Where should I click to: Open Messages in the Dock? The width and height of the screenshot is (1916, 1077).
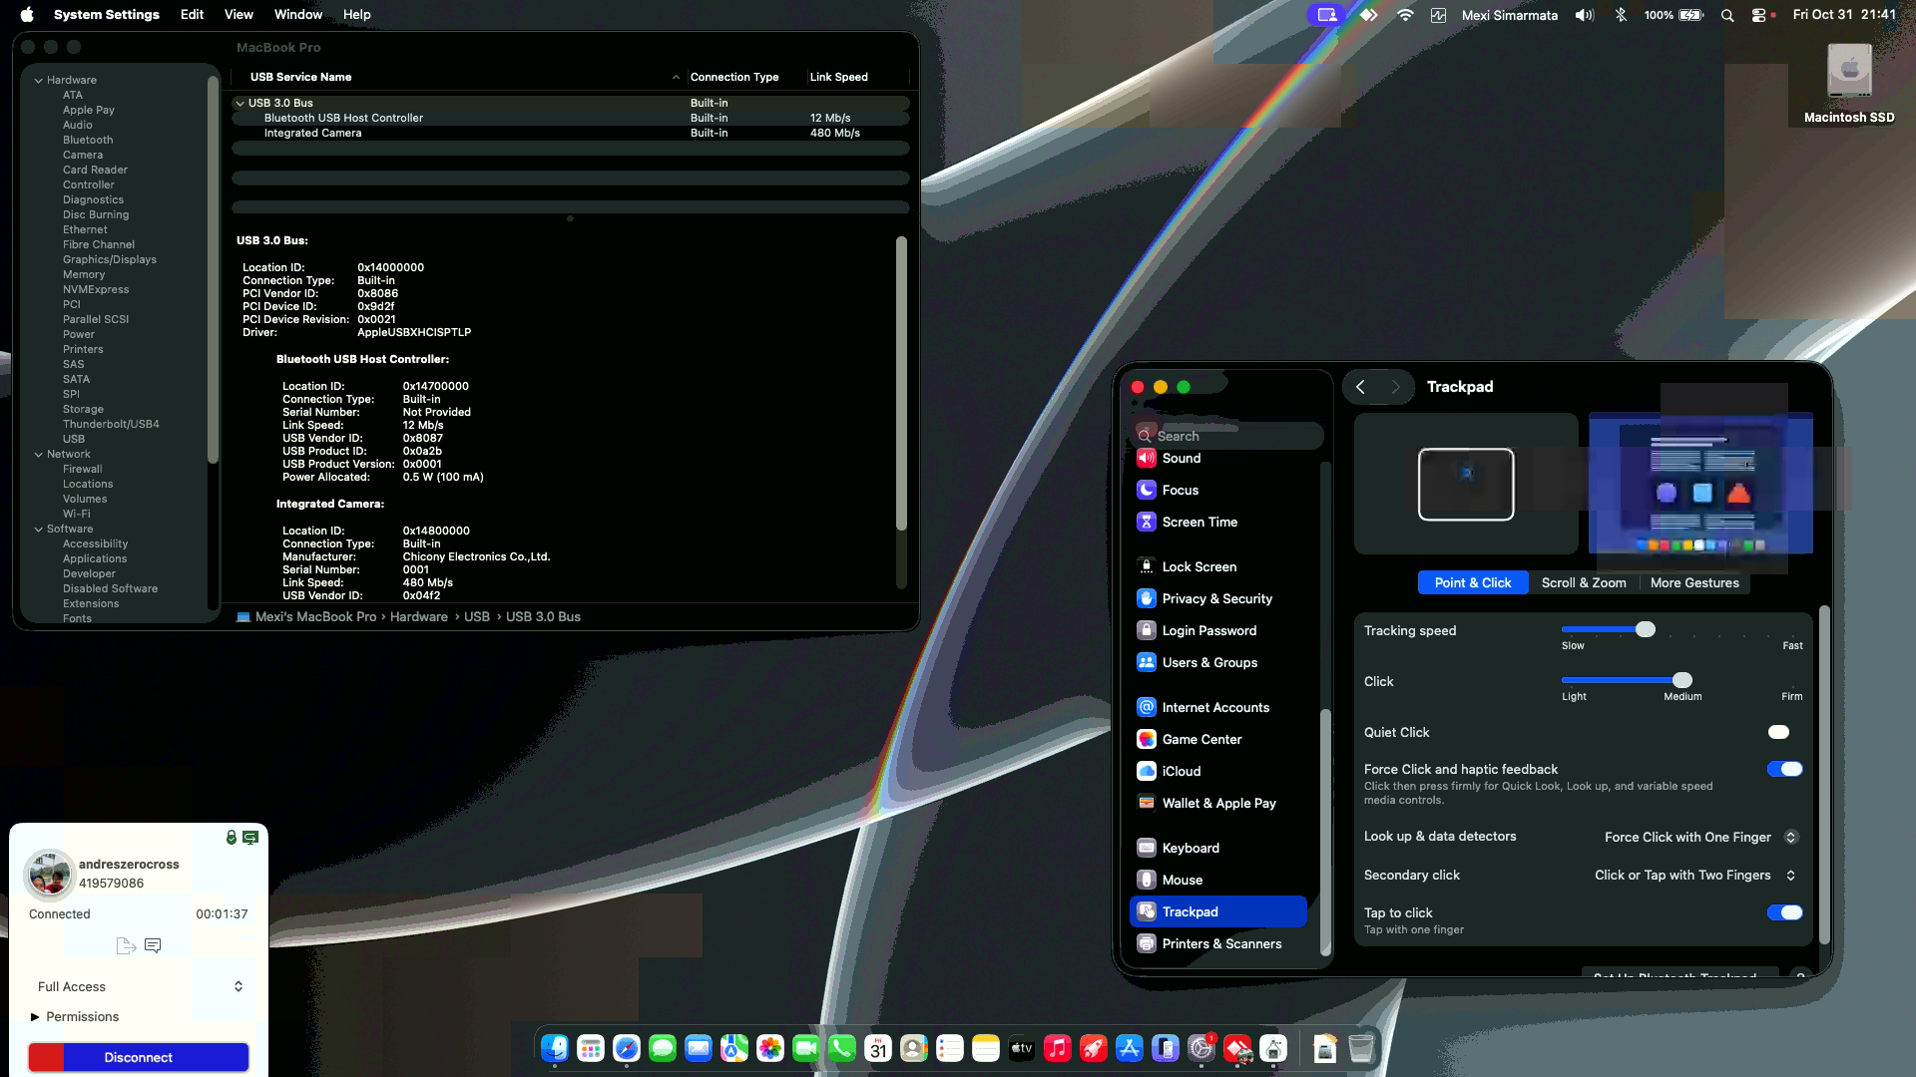pos(663,1048)
